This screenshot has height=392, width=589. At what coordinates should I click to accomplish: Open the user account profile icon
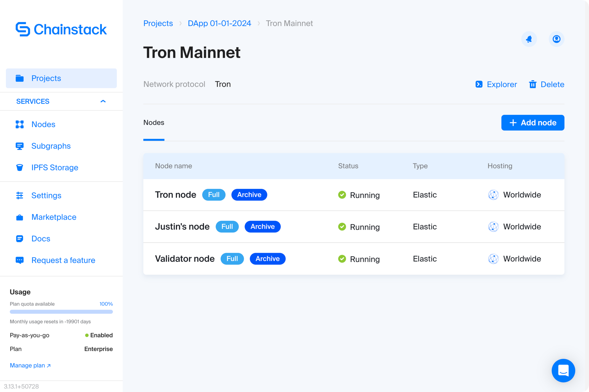[556, 39]
